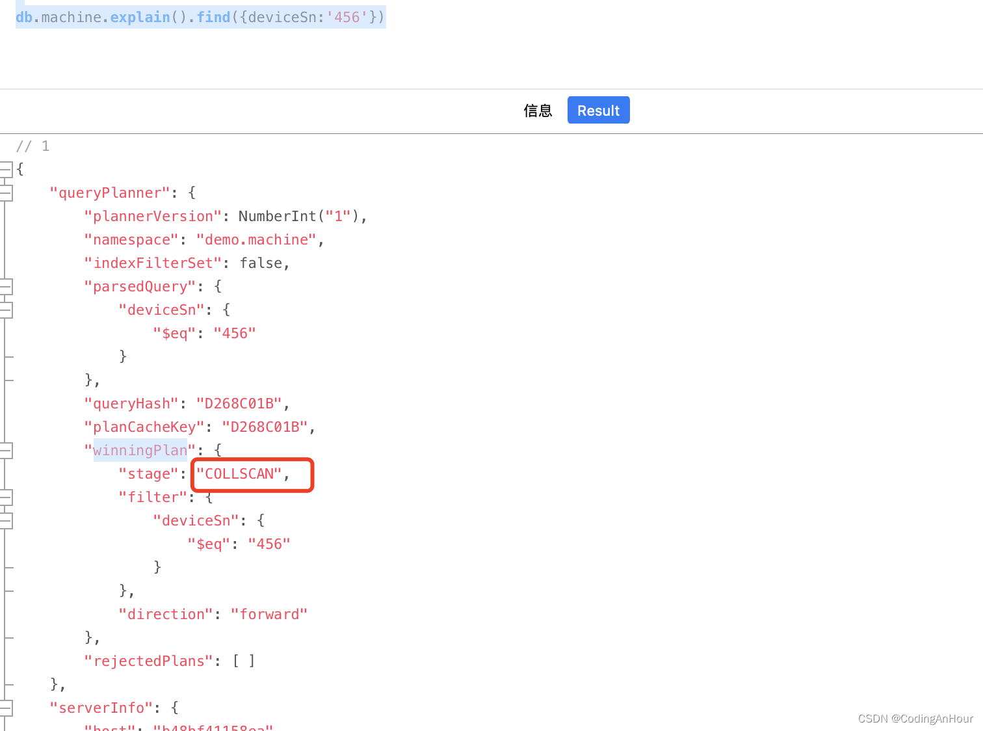Click the "plannerVersion" key

pos(153,217)
